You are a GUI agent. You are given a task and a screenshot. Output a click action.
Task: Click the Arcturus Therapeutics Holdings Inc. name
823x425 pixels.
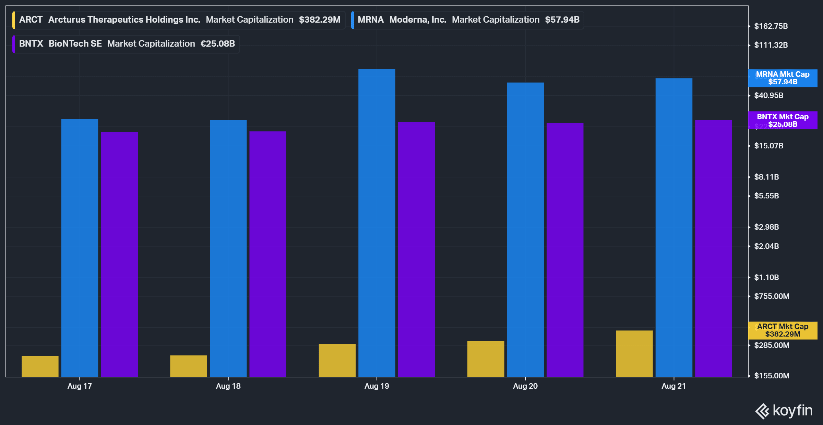pos(124,20)
